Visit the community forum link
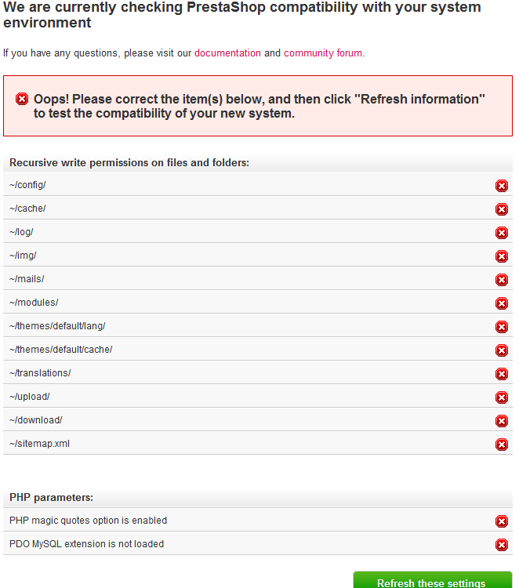519x588 pixels. click(x=323, y=53)
